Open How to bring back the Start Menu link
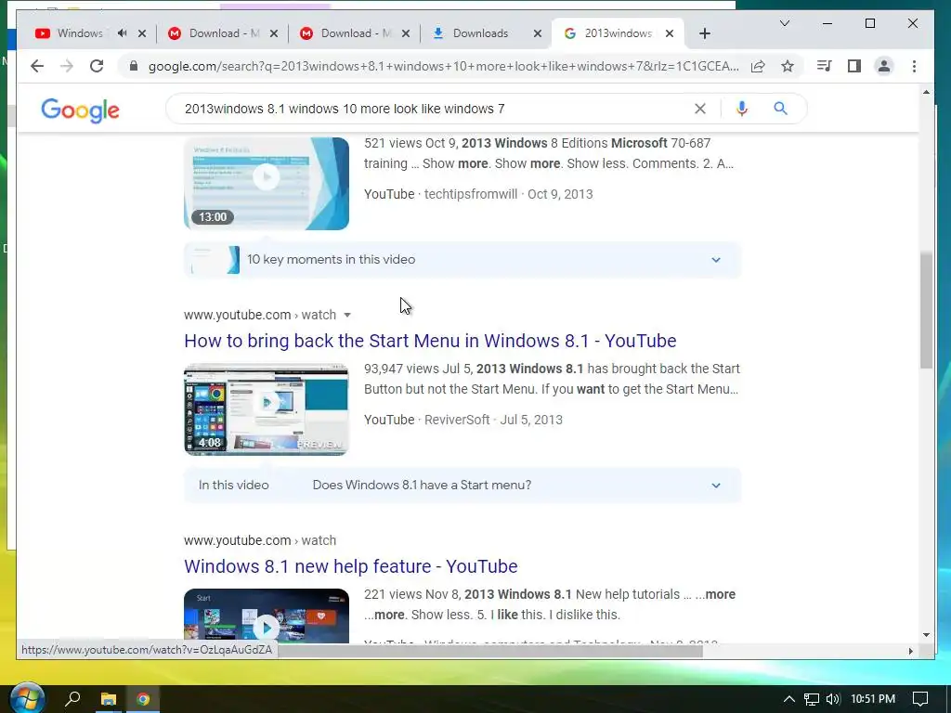 (430, 341)
